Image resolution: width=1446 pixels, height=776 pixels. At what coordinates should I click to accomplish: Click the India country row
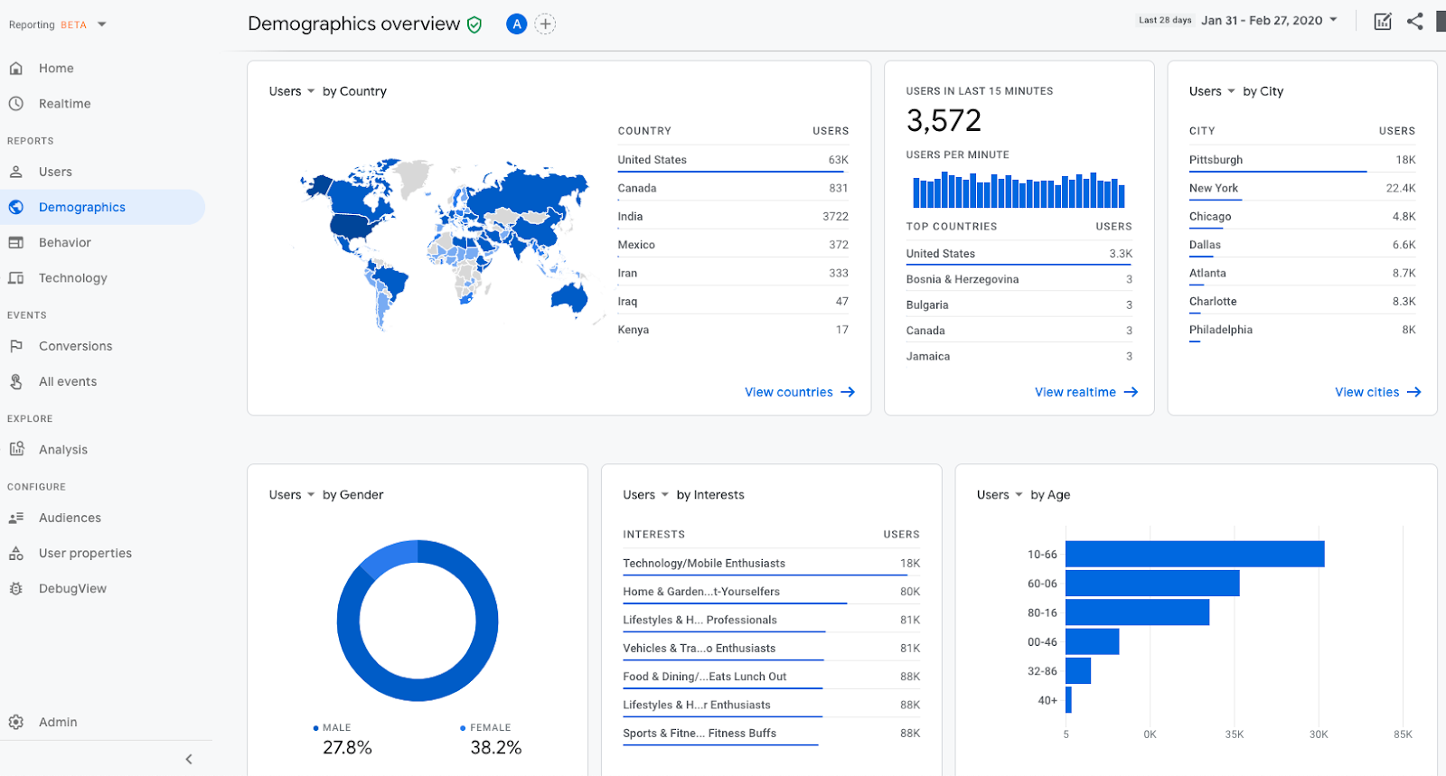(x=733, y=217)
